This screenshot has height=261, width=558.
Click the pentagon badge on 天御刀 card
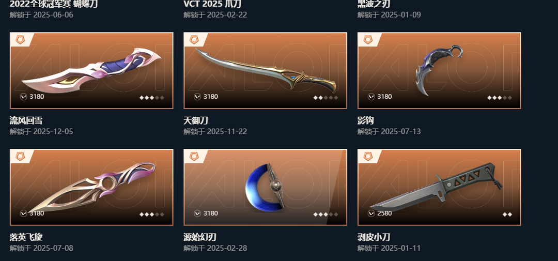click(x=194, y=39)
